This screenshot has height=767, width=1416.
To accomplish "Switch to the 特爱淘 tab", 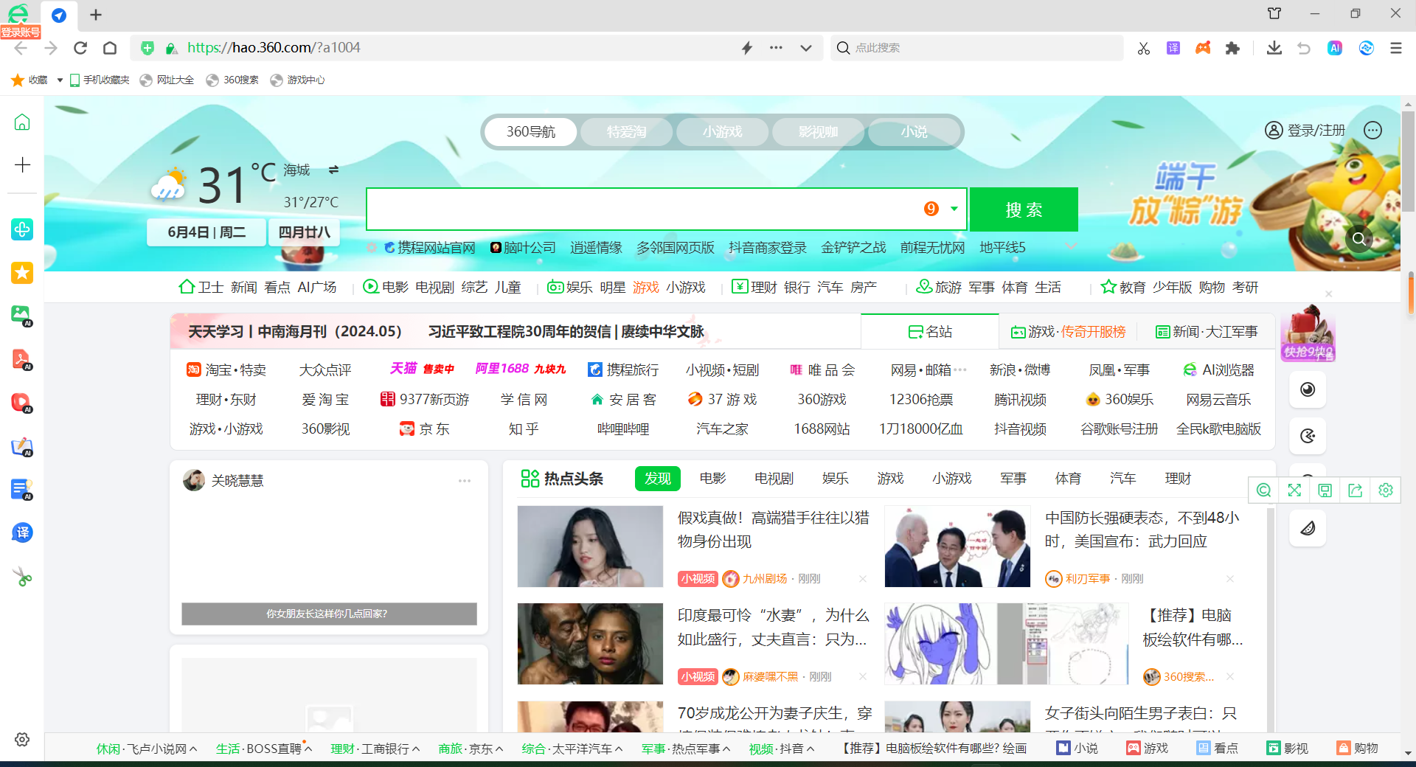I will coord(626,132).
